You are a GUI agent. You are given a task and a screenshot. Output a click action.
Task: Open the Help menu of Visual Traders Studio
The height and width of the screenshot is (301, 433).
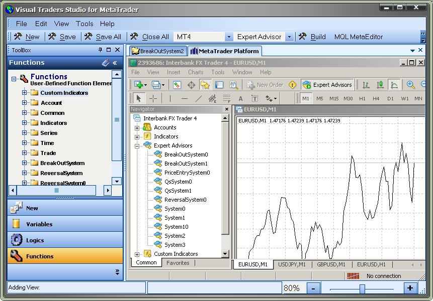pyautogui.click(x=107, y=24)
